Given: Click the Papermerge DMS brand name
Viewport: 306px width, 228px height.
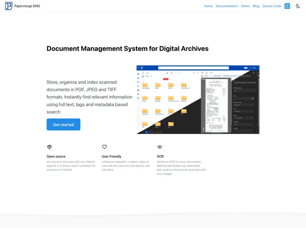Looking at the screenshot, I should point(27,6).
